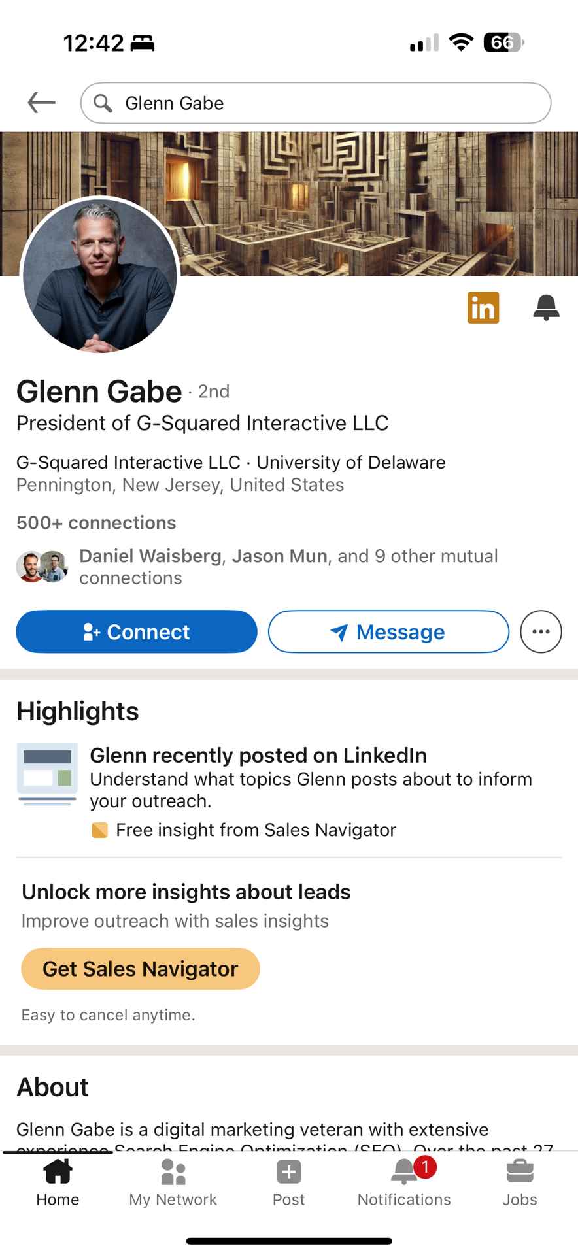Click Get Sales Navigator button

141,969
